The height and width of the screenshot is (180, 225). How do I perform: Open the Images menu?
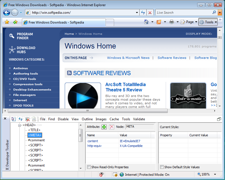[x=101, y=119]
